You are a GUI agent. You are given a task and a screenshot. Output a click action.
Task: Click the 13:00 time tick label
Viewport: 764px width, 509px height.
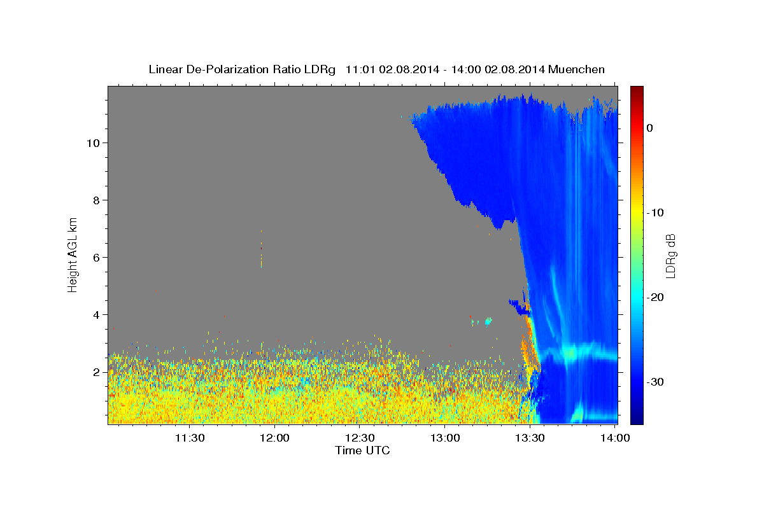pos(444,438)
